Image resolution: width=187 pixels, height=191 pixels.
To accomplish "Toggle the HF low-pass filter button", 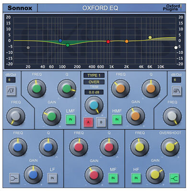I will point(176,91).
